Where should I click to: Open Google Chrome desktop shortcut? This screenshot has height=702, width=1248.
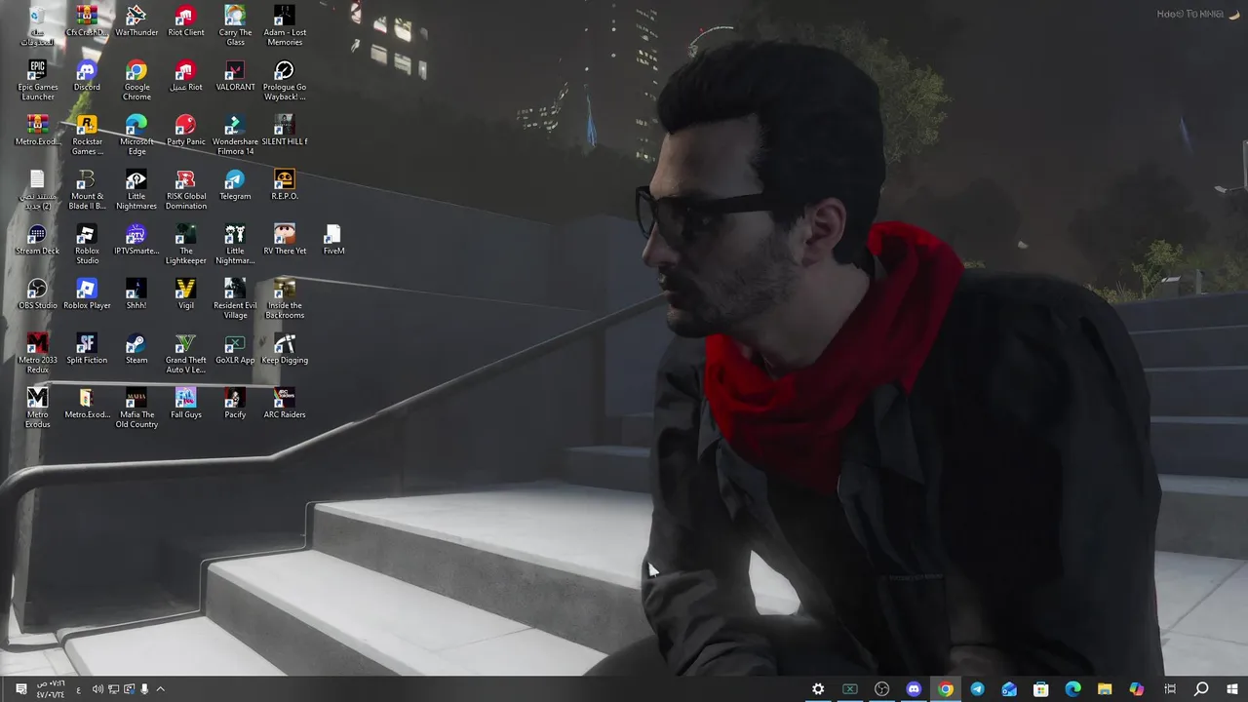tap(136, 81)
